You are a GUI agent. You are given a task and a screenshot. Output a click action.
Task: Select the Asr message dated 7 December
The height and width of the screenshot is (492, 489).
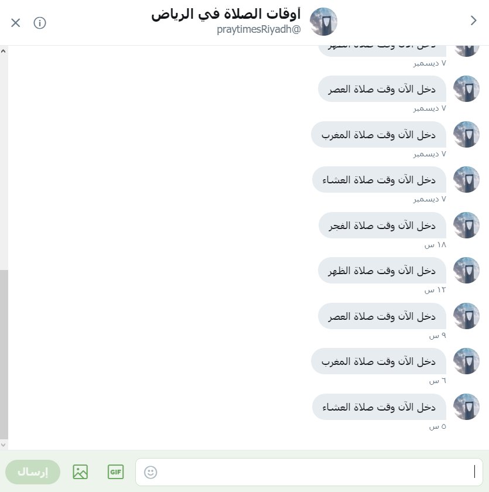(x=382, y=89)
